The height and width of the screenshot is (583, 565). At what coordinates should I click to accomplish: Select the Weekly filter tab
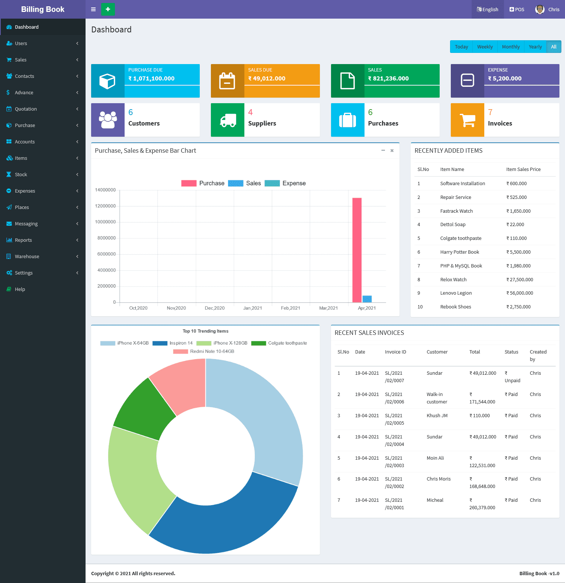(485, 47)
